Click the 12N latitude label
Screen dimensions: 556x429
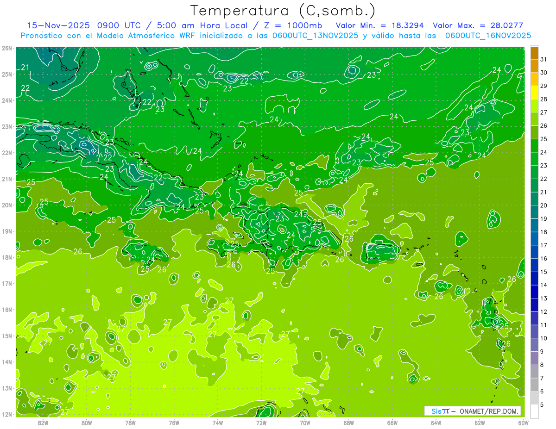[x=7, y=414]
